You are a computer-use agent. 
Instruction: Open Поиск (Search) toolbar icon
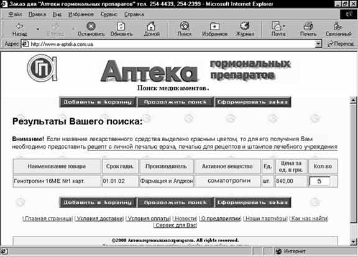coord(185,29)
